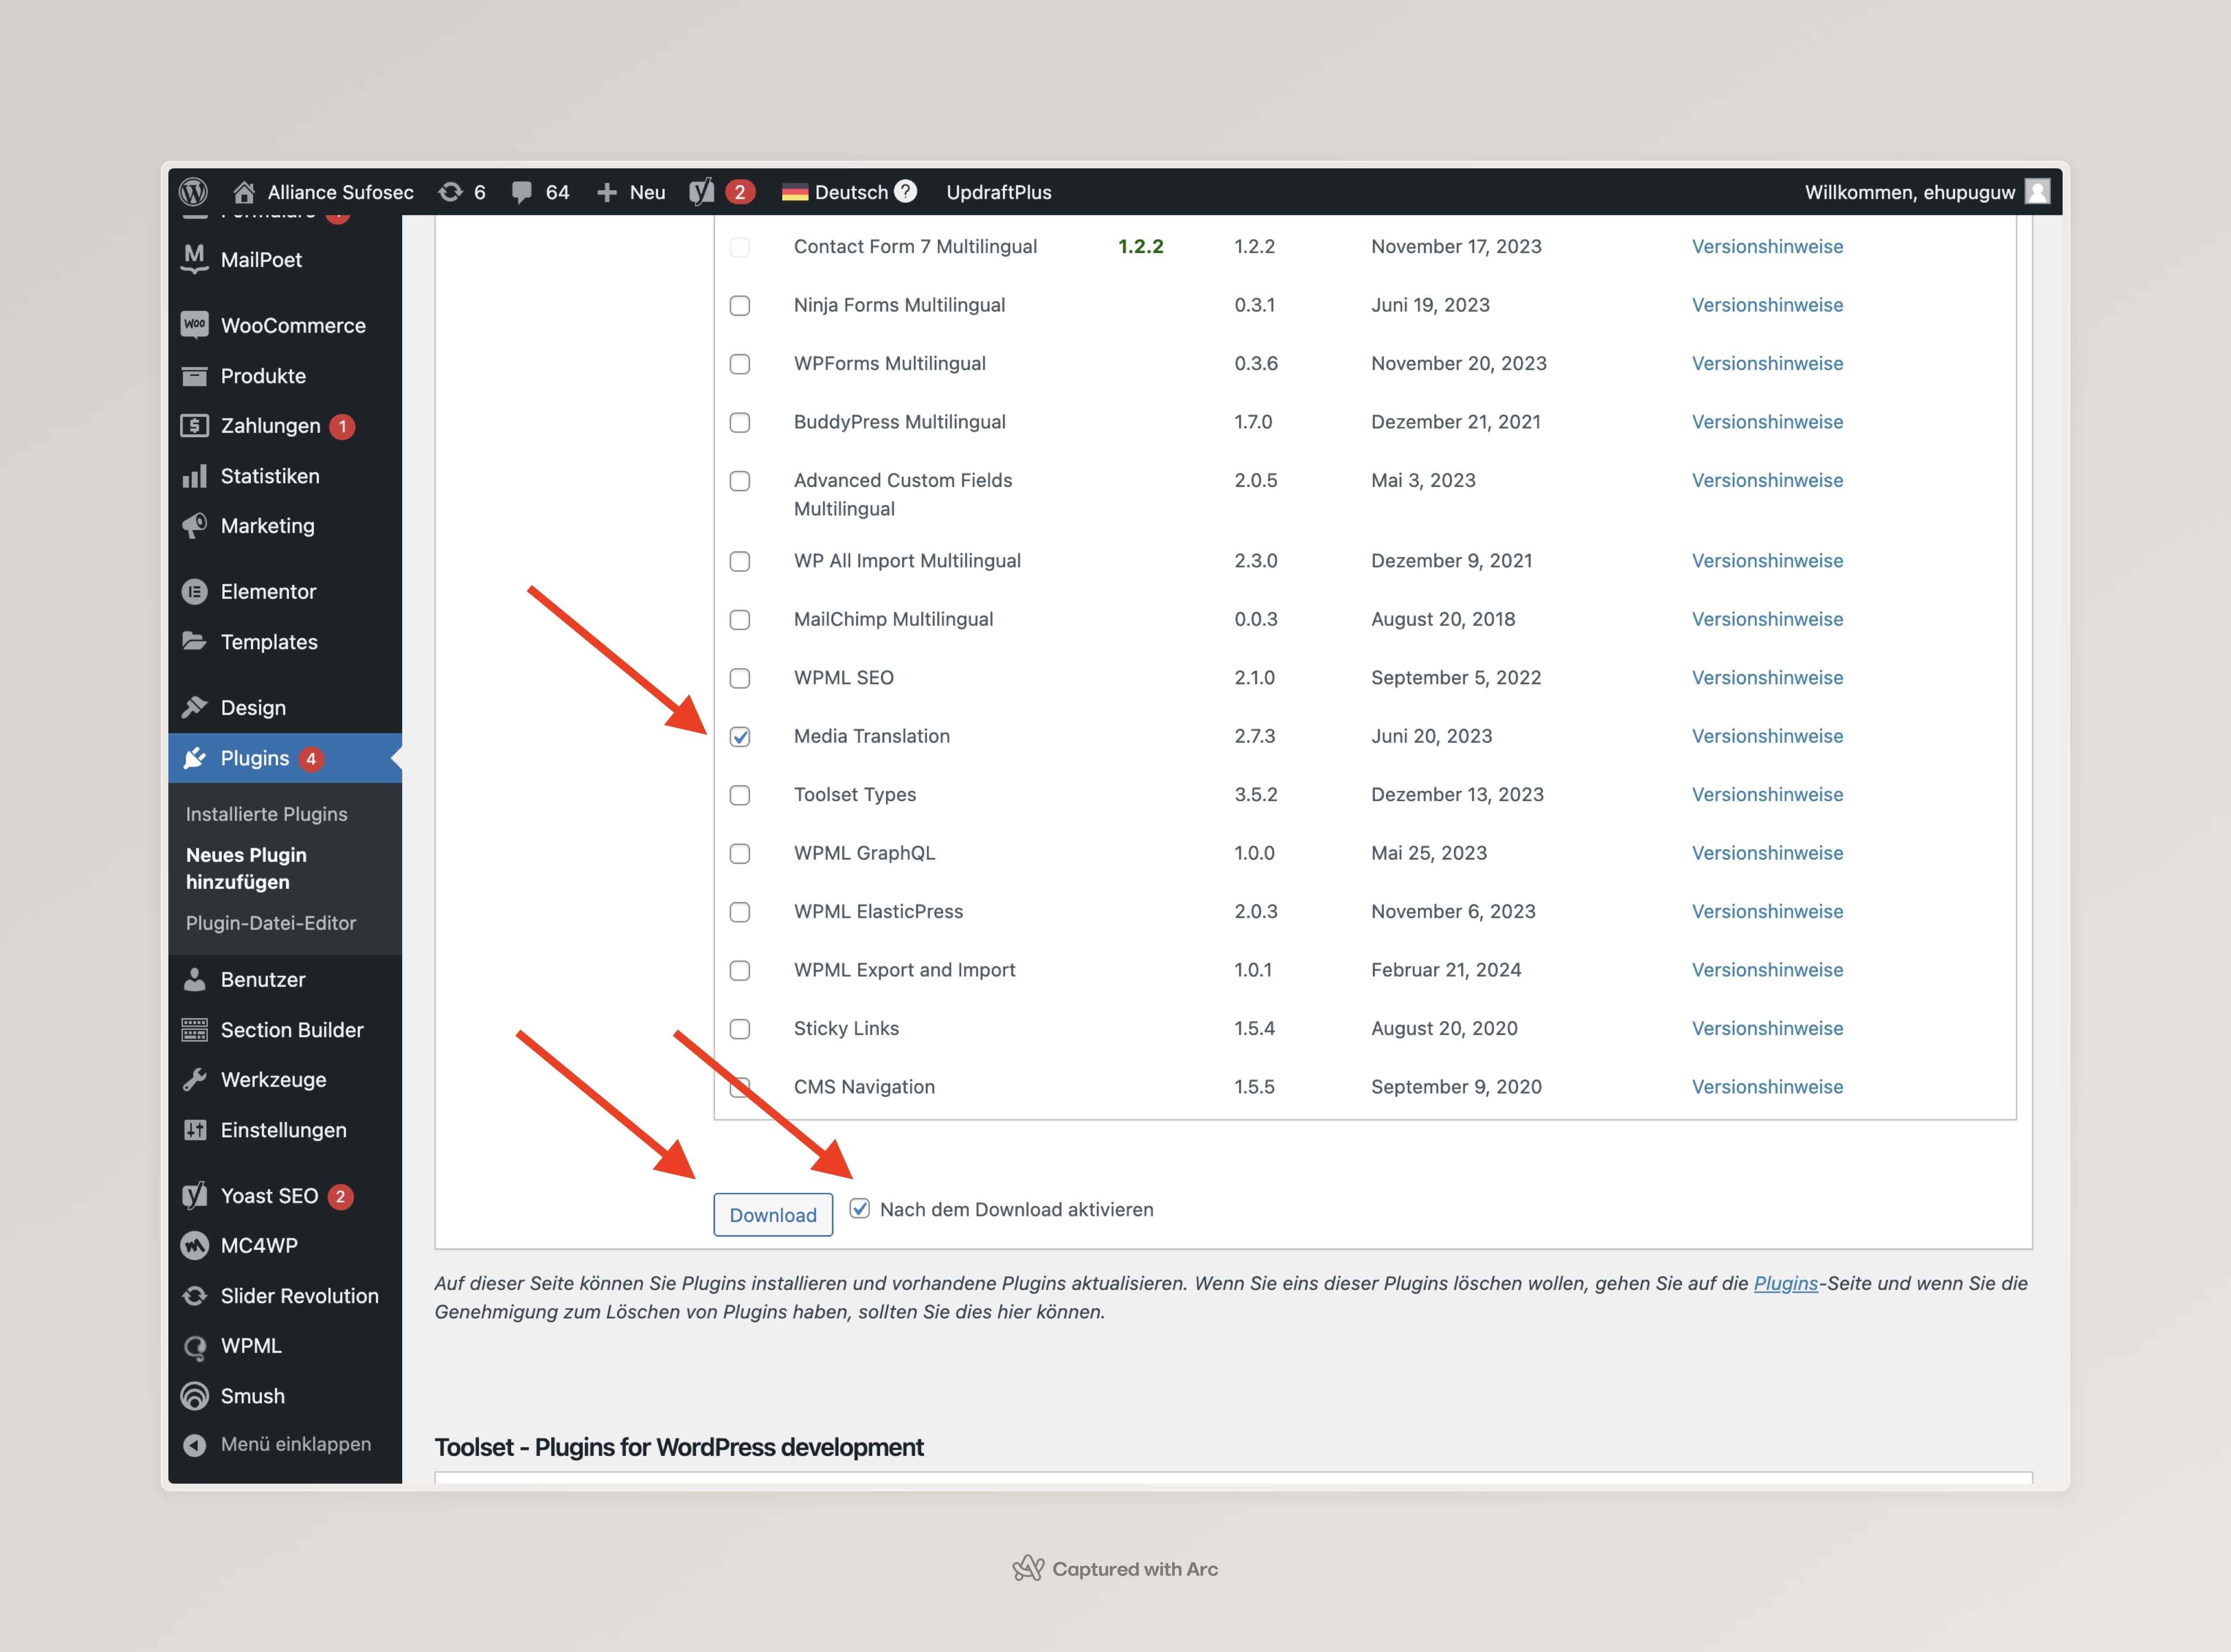This screenshot has height=1652, width=2231.
Task: Open Versionshinweise for CMS Navigation
Action: click(x=1767, y=1087)
